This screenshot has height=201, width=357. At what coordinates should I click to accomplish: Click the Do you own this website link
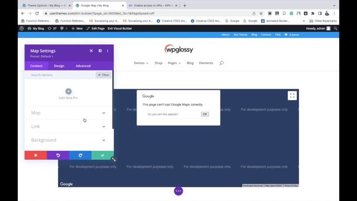point(163,114)
